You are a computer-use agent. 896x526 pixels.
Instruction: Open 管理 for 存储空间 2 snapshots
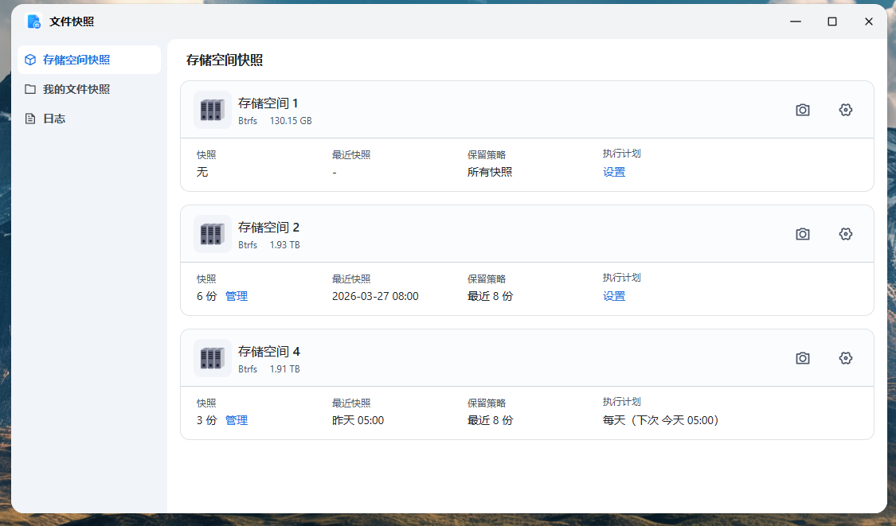pyautogui.click(x=237, y=296)
